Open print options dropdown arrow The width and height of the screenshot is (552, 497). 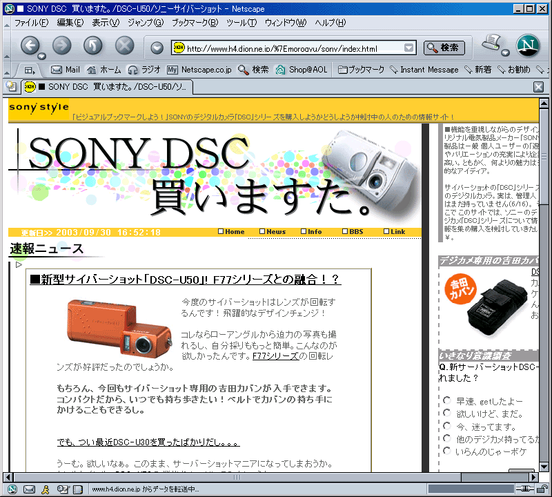[x=505, y=53]
